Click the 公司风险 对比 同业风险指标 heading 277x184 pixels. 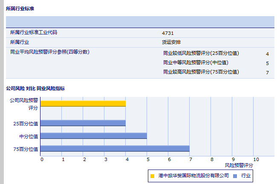click(35, 88)
